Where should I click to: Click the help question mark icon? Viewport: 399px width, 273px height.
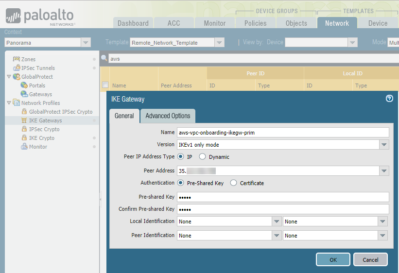[389, 99]
